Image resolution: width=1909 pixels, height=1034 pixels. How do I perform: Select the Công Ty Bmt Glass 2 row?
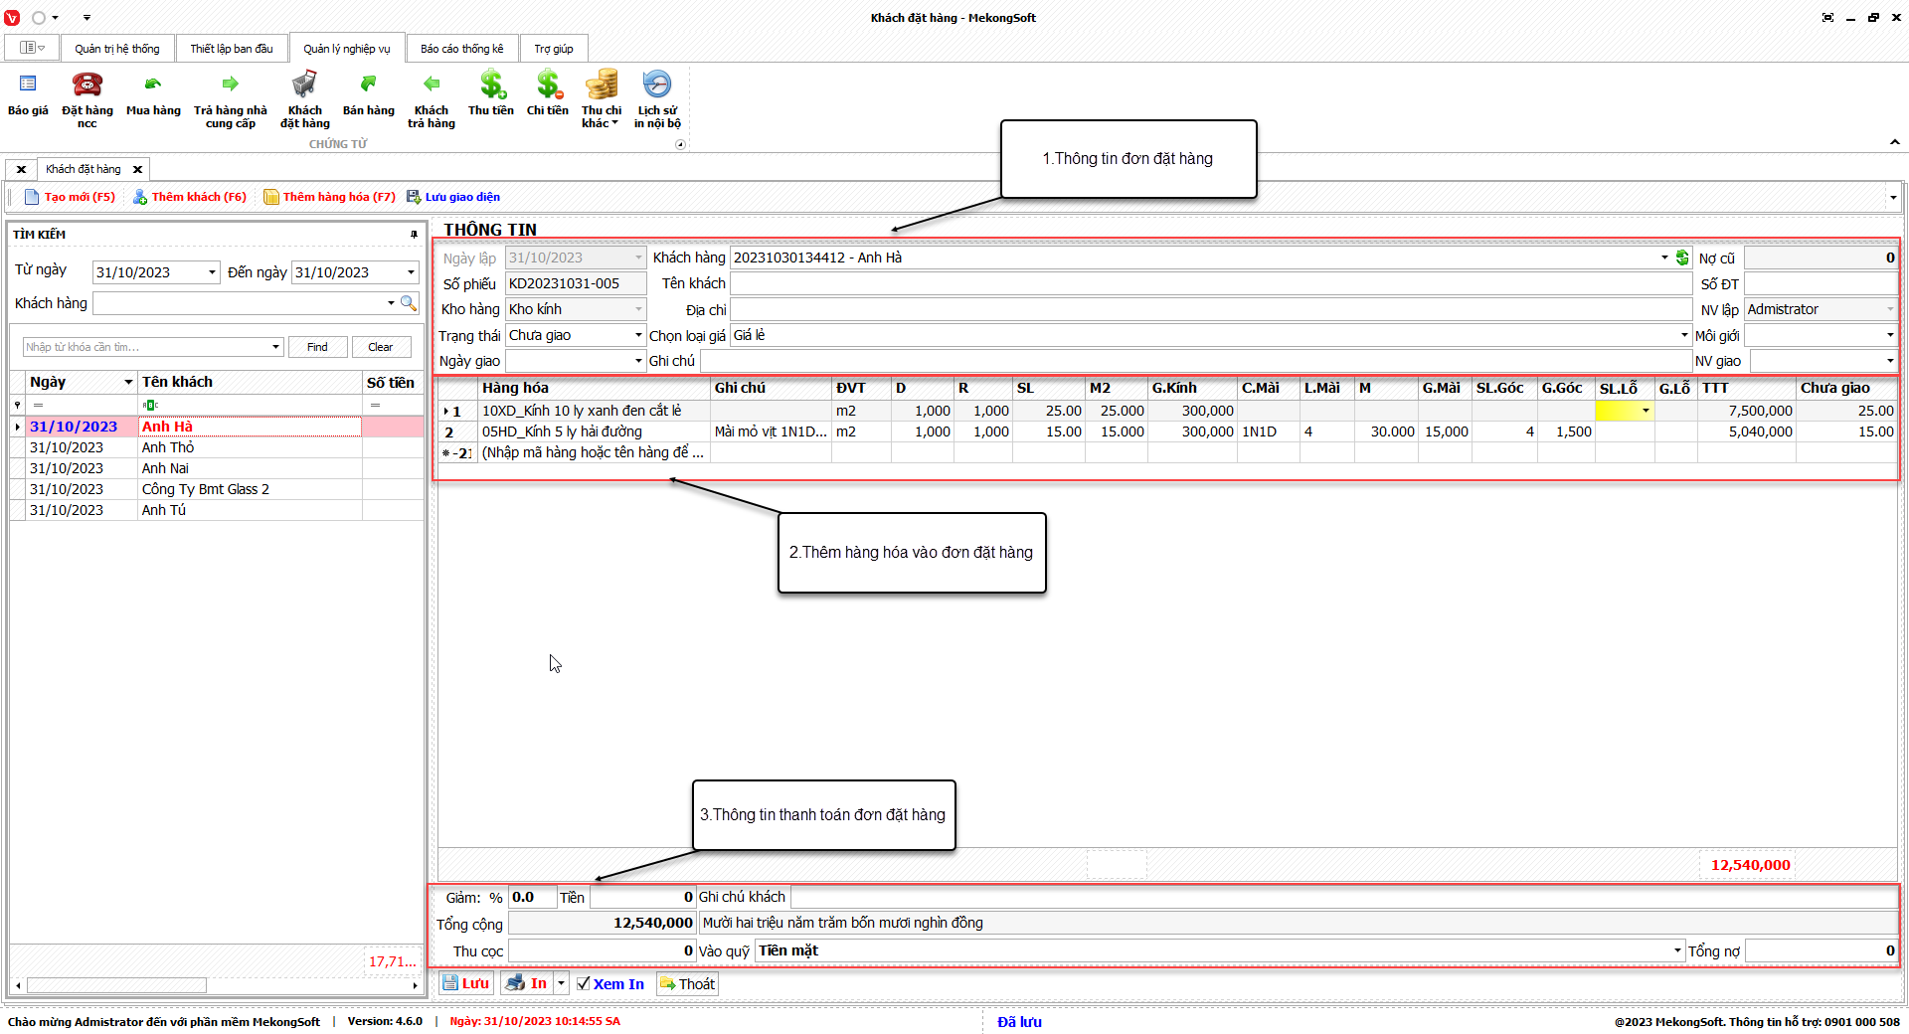[x=217, y=489]
